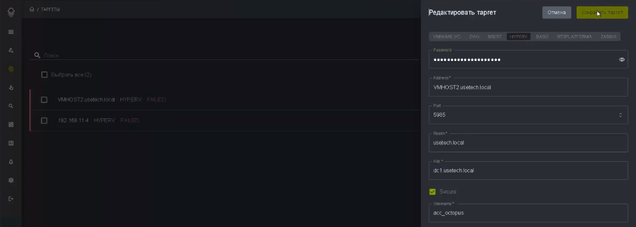Check the VMHOST2.usetech.local row checkbox

coord(44,100)
